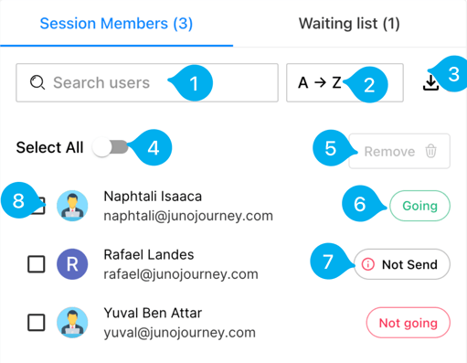
Task: Focus the Search users input field
Action: click(147, 82)
